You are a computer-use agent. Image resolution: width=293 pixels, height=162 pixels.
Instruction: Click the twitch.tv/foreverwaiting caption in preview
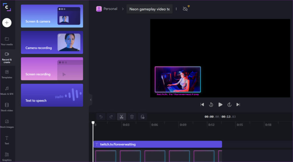pyautogui.click(x=178, y=94)
